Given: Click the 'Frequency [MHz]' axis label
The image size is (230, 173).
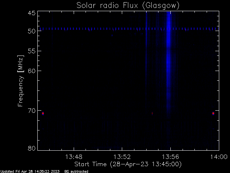Looking at the screenshot, I should 20,81.
